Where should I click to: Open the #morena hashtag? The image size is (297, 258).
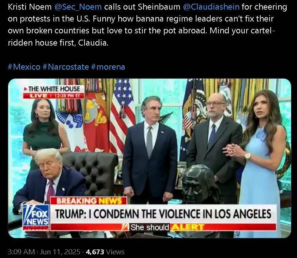(x=108, y=67)
